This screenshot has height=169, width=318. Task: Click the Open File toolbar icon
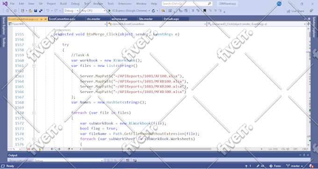pos(30,11)
